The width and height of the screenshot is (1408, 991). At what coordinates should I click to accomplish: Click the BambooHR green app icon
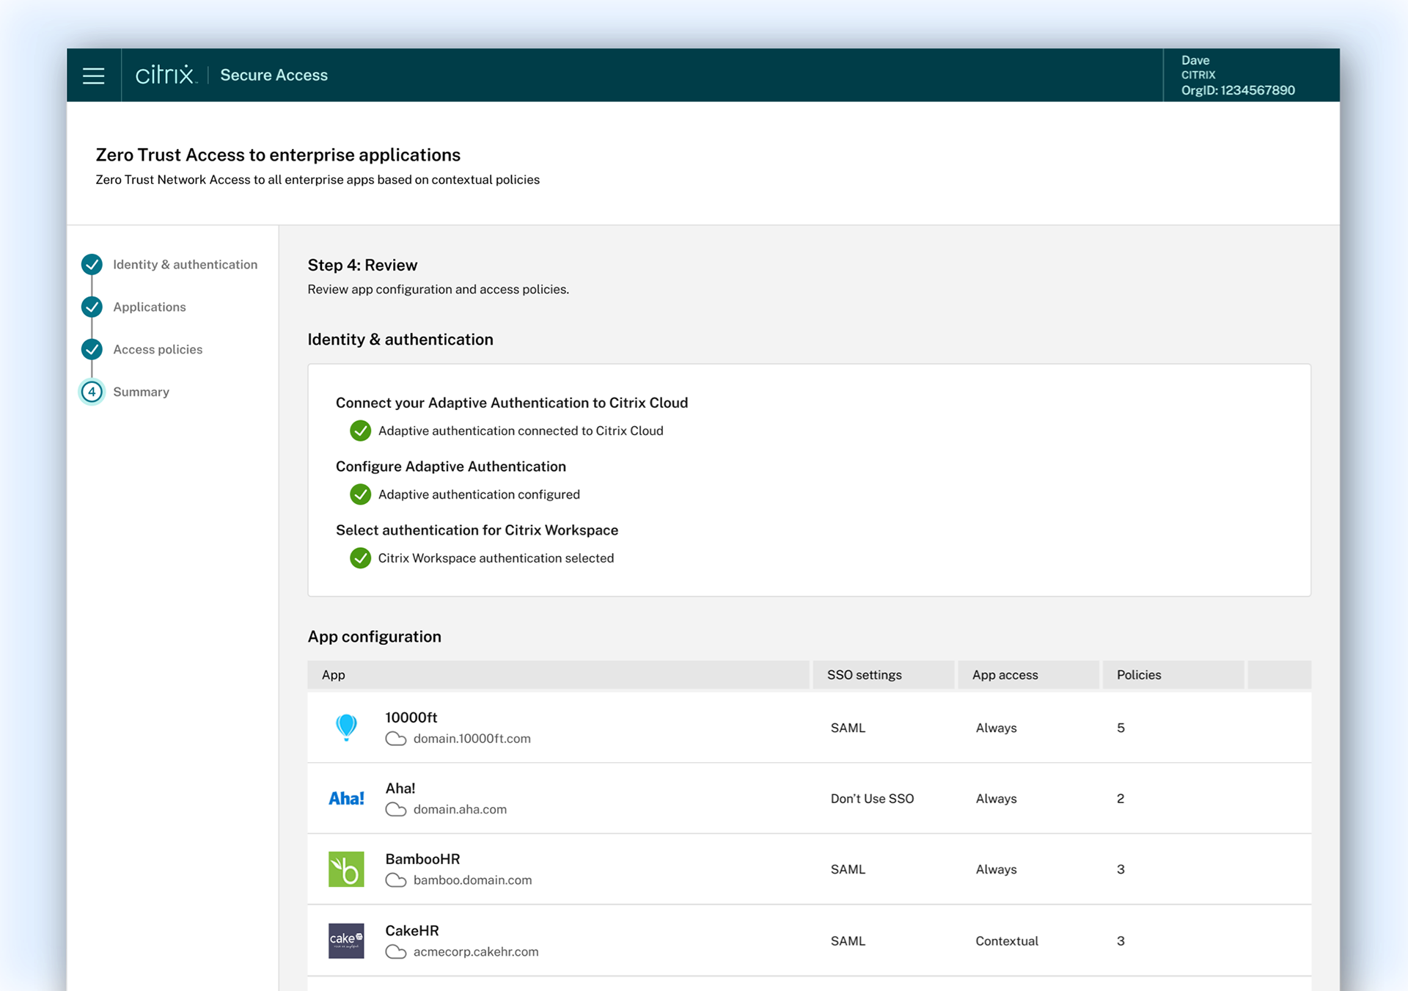(x=346, y=869)
